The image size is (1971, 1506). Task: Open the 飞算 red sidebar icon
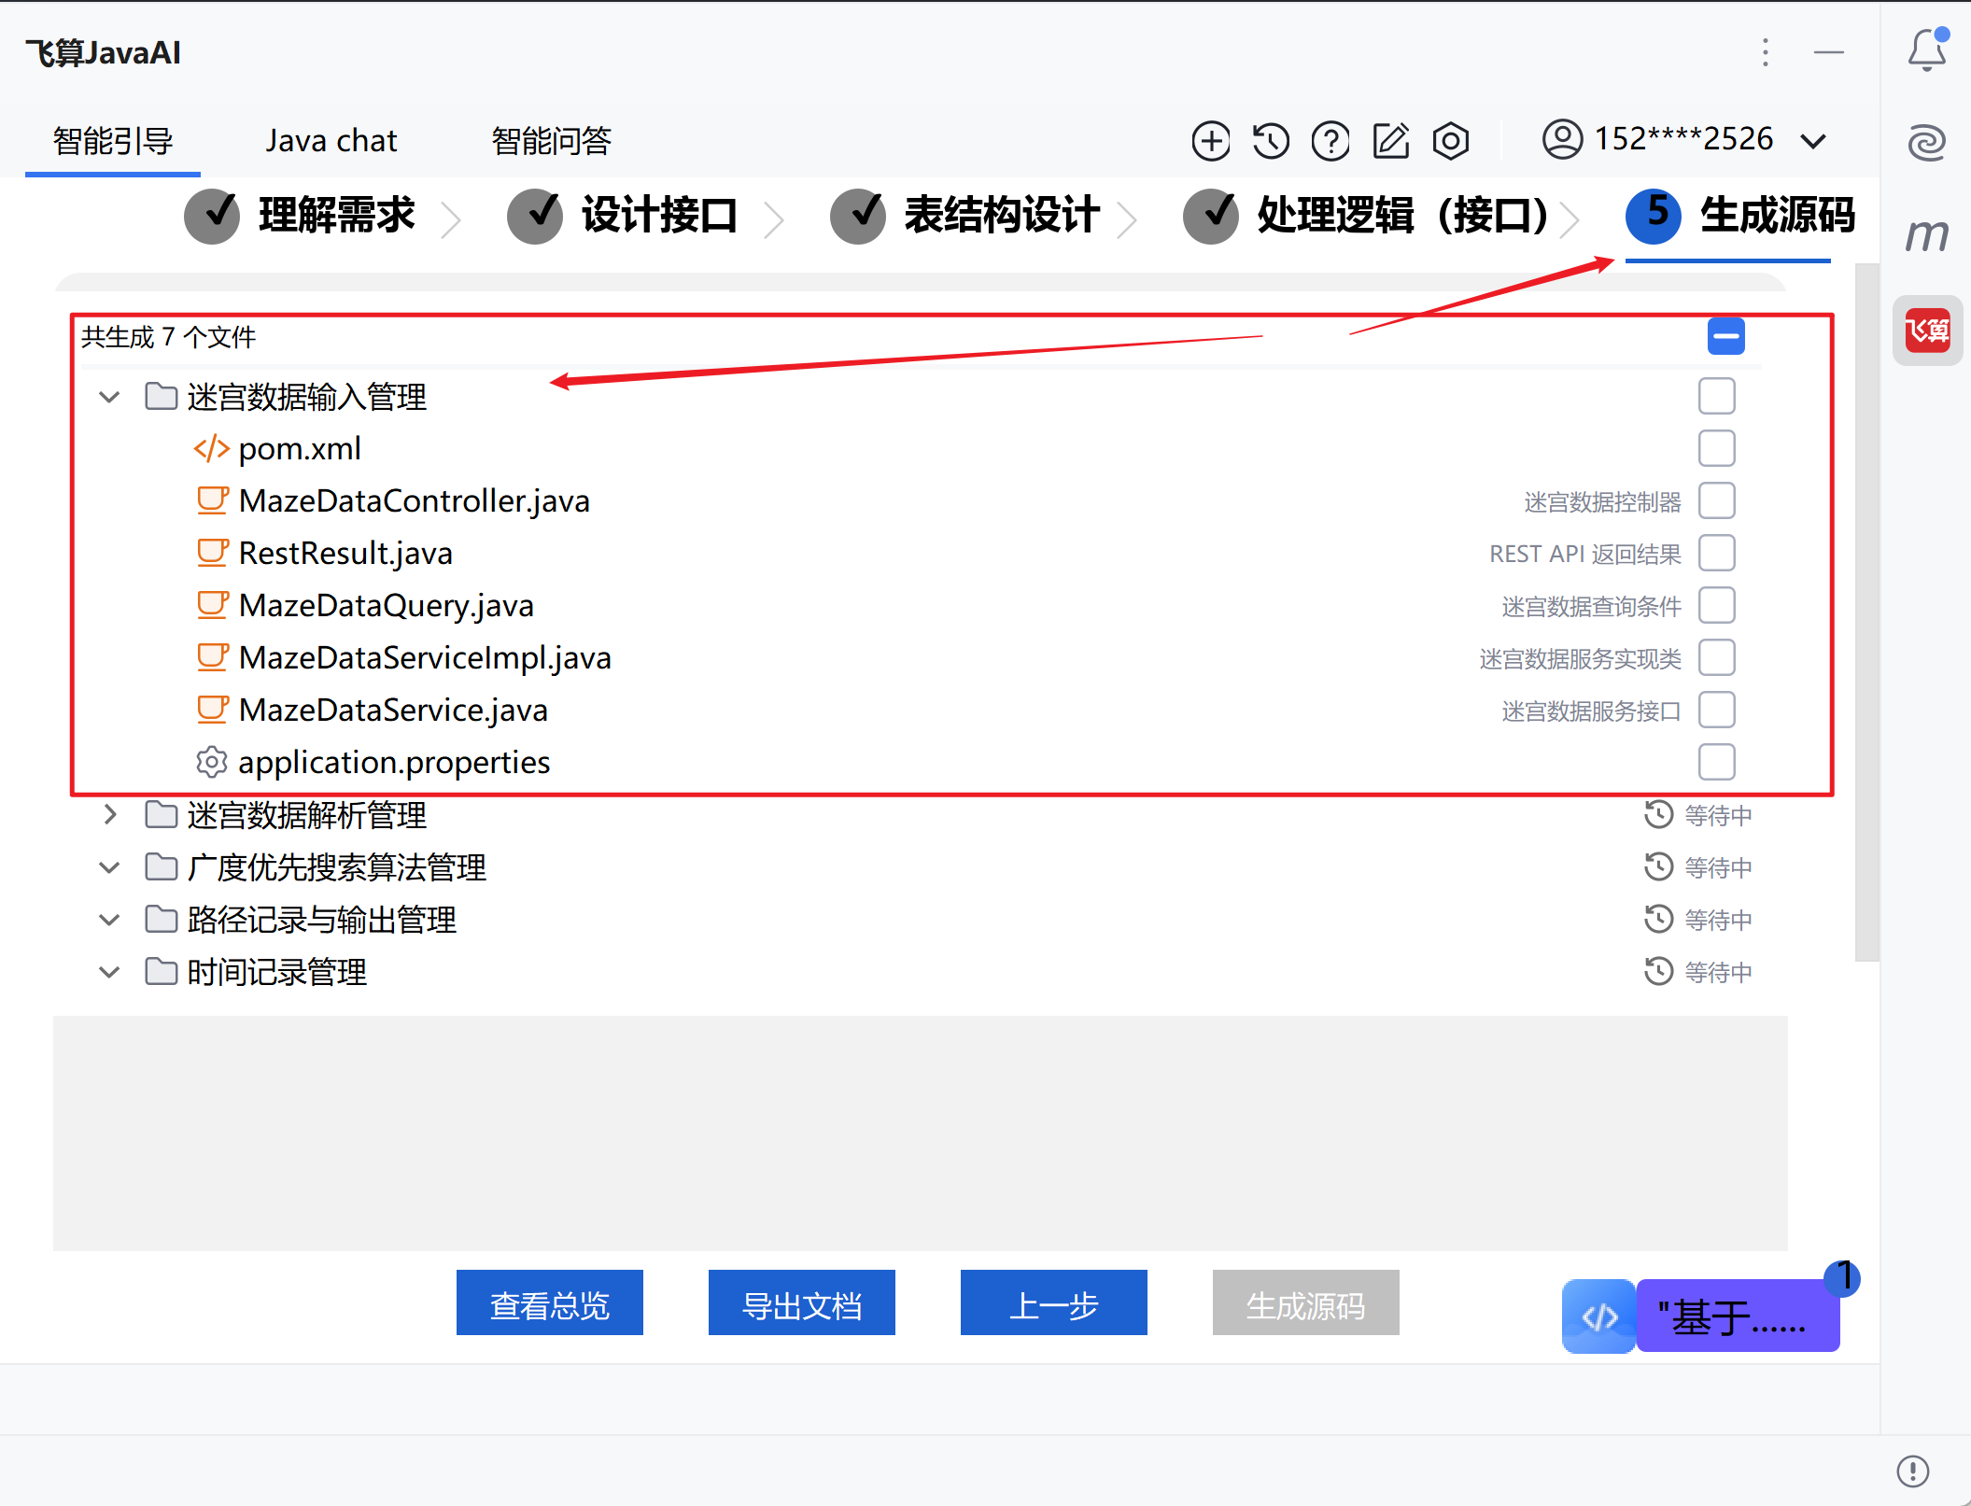1927,331
